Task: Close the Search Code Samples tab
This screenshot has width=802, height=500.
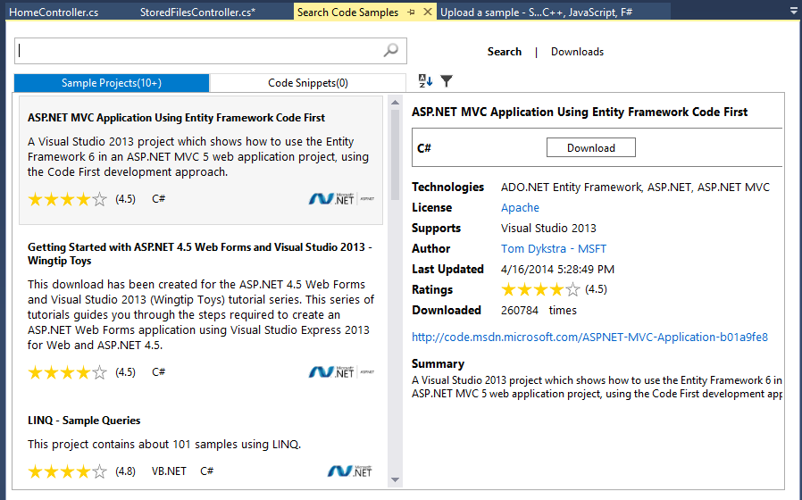Action: tap(428, 12)
